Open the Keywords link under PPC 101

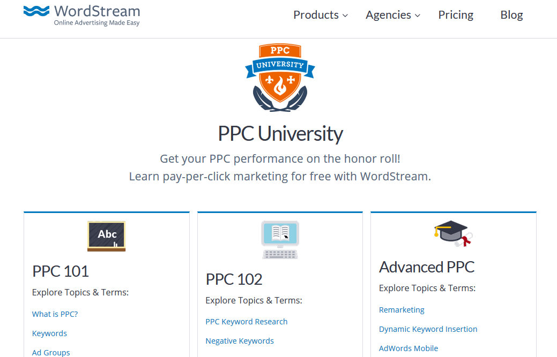[49, 333]
